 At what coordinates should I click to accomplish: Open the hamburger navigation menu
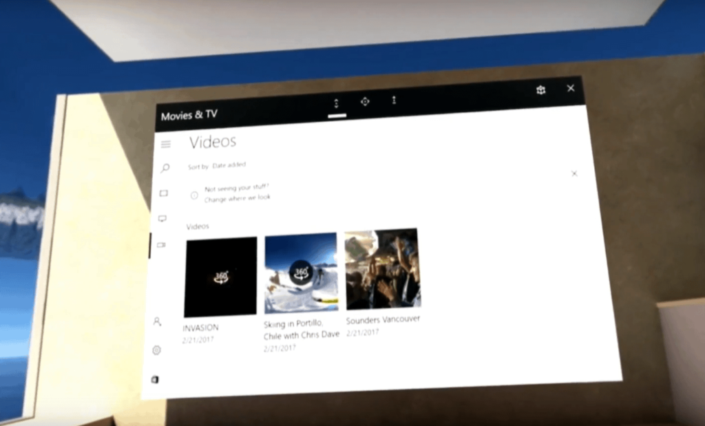(x=166, y=144)
